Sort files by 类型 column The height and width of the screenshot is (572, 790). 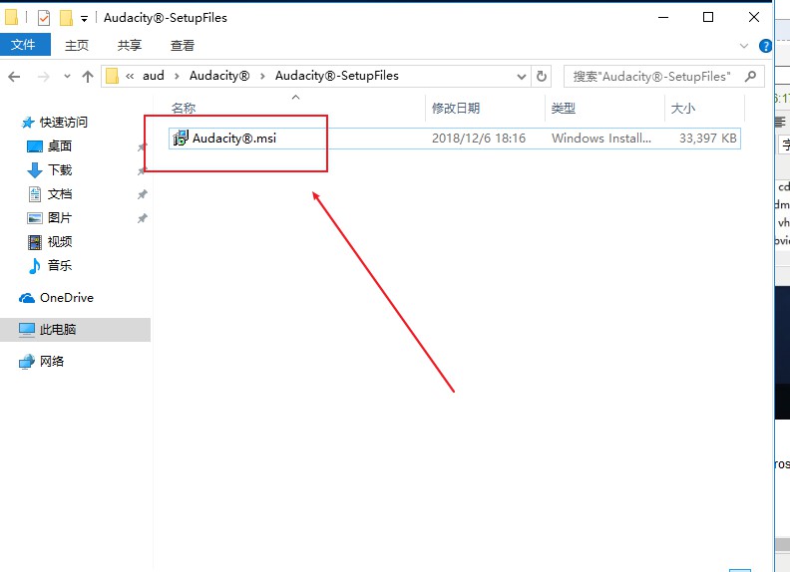pyautogui.click(x=564, y=109)
